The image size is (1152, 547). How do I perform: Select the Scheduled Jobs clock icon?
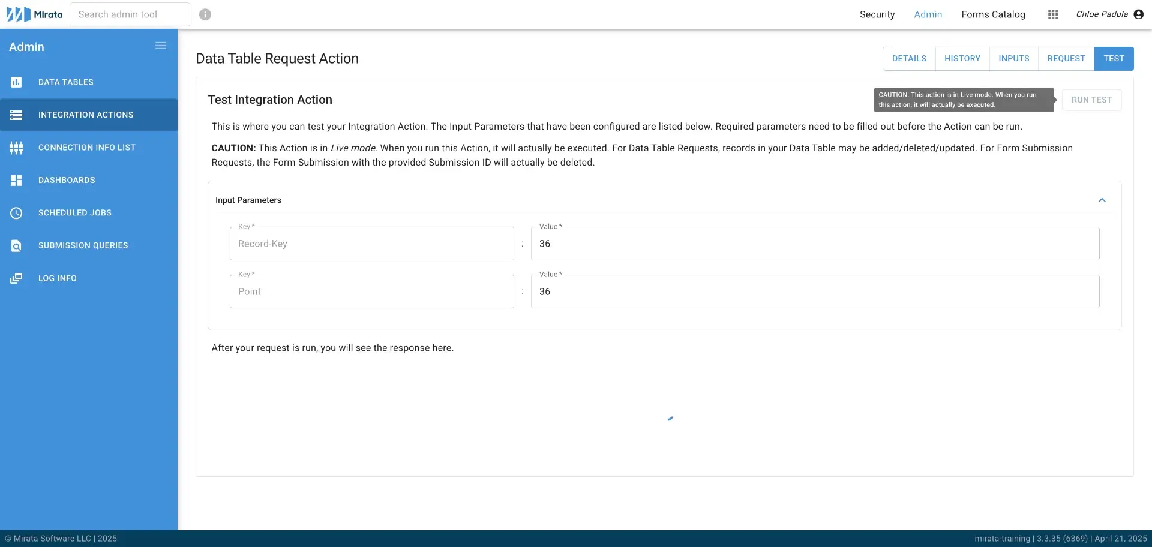[16, 212]
